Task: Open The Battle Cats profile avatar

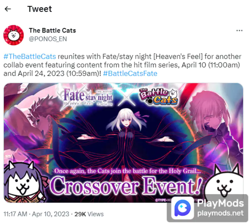Action: coord(14,35)
